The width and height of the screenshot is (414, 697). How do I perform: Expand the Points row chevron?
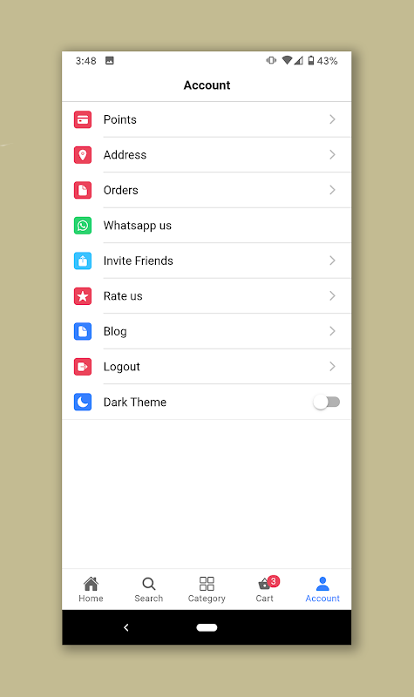[332, 119]
